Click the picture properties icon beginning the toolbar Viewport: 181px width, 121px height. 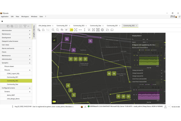tap(39, 30)
